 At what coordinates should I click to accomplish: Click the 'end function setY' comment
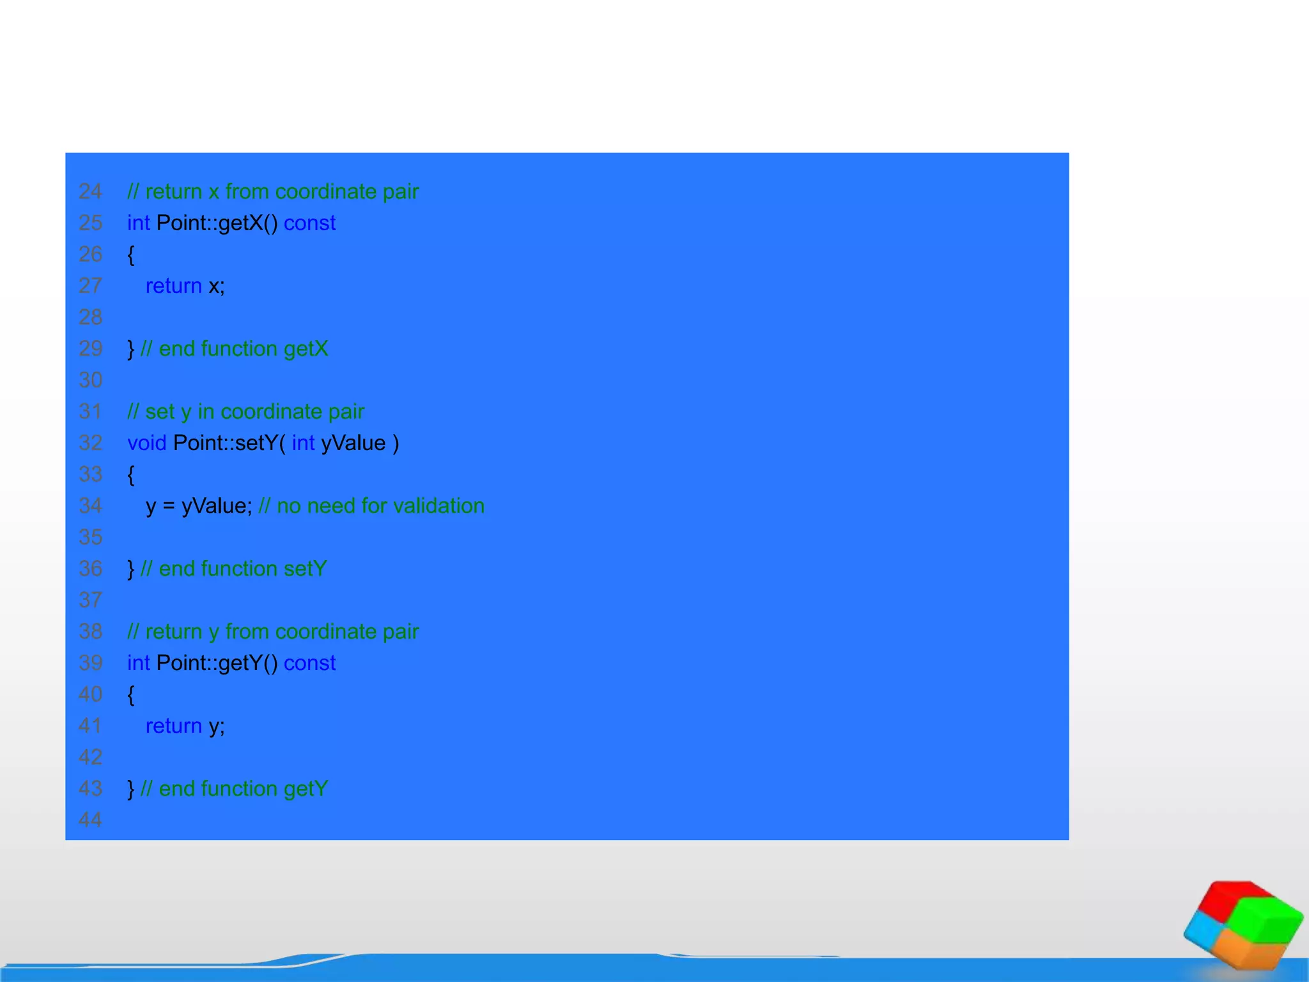coord(233,569)
